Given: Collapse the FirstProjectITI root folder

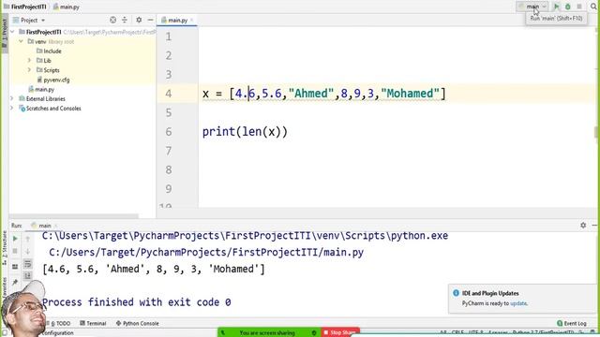Looking at the screenshot, I should (12, 32).
